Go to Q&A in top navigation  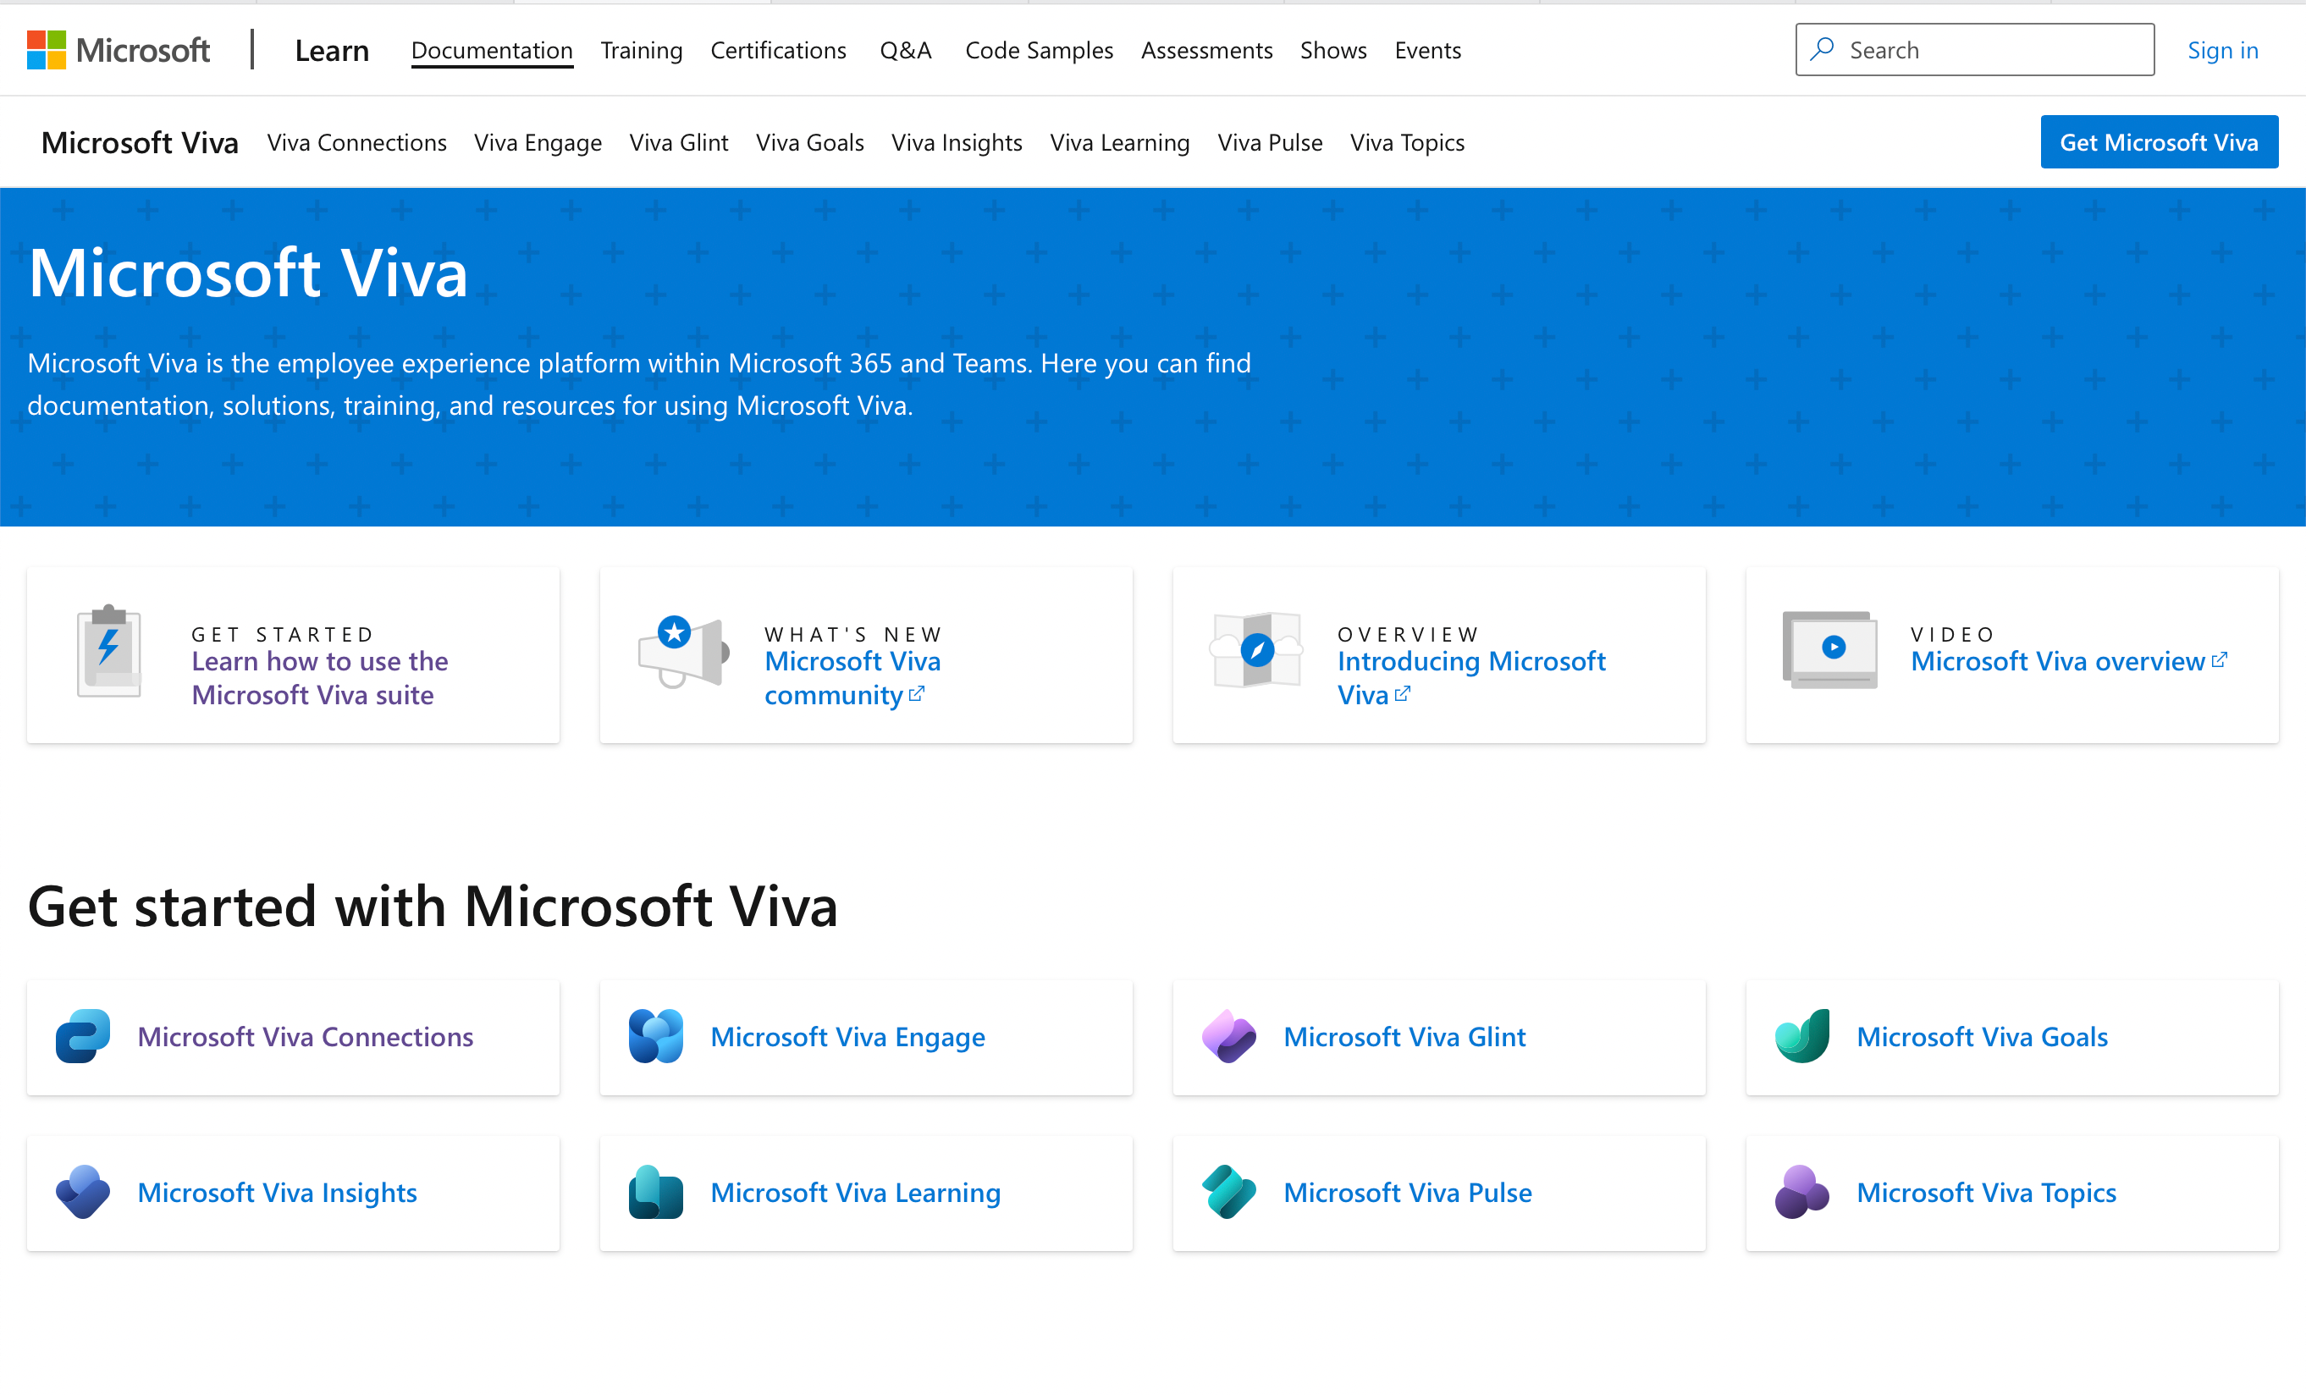pos(906,51)
